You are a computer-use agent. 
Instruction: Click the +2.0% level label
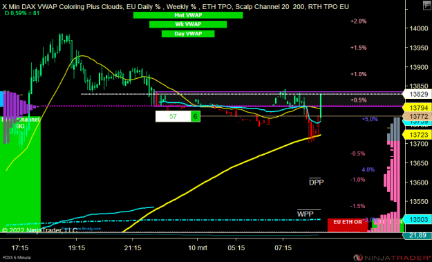359,21
